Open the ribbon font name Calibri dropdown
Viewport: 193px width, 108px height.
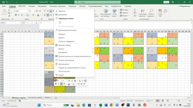coord(28,11)
